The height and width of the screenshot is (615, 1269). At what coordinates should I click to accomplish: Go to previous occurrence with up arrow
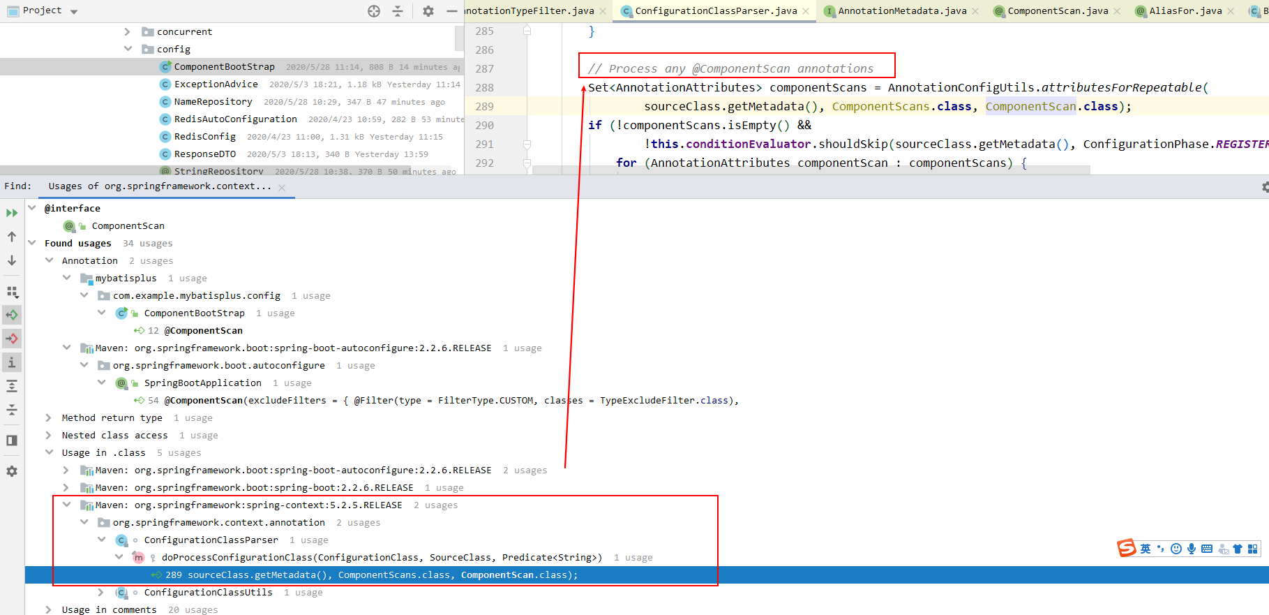point(12,237)
